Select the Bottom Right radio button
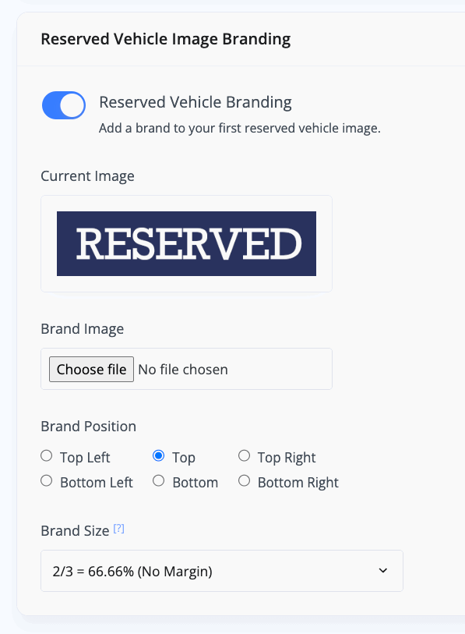465x634 pixels. (x=244, y=480)
